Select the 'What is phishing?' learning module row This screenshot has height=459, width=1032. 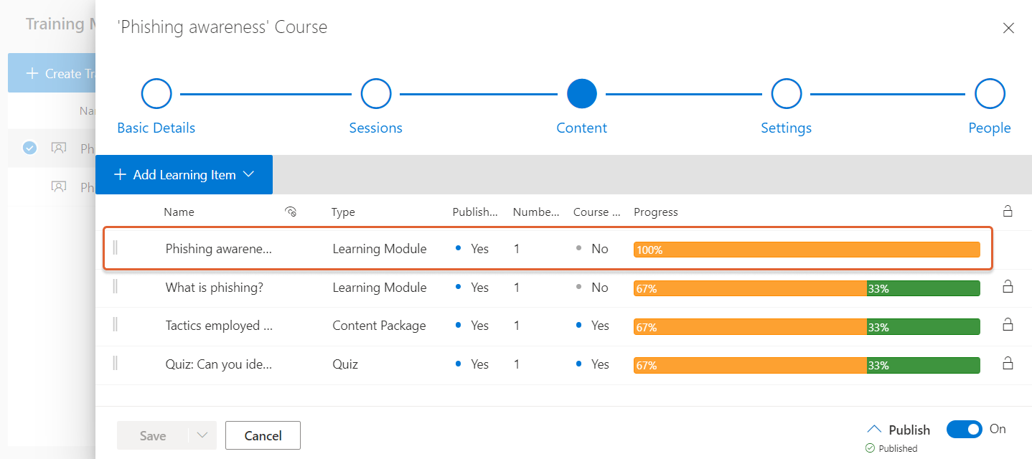click(x=214, y=288)
